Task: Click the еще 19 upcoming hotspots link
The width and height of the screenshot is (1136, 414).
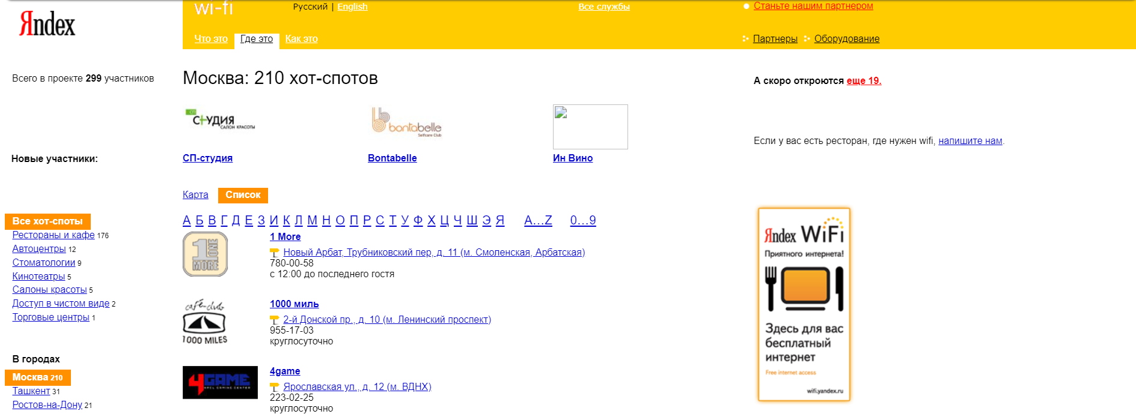Action: pos(864,80)
